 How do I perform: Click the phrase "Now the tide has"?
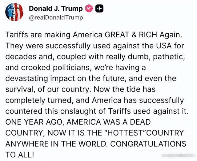(124, 89)
